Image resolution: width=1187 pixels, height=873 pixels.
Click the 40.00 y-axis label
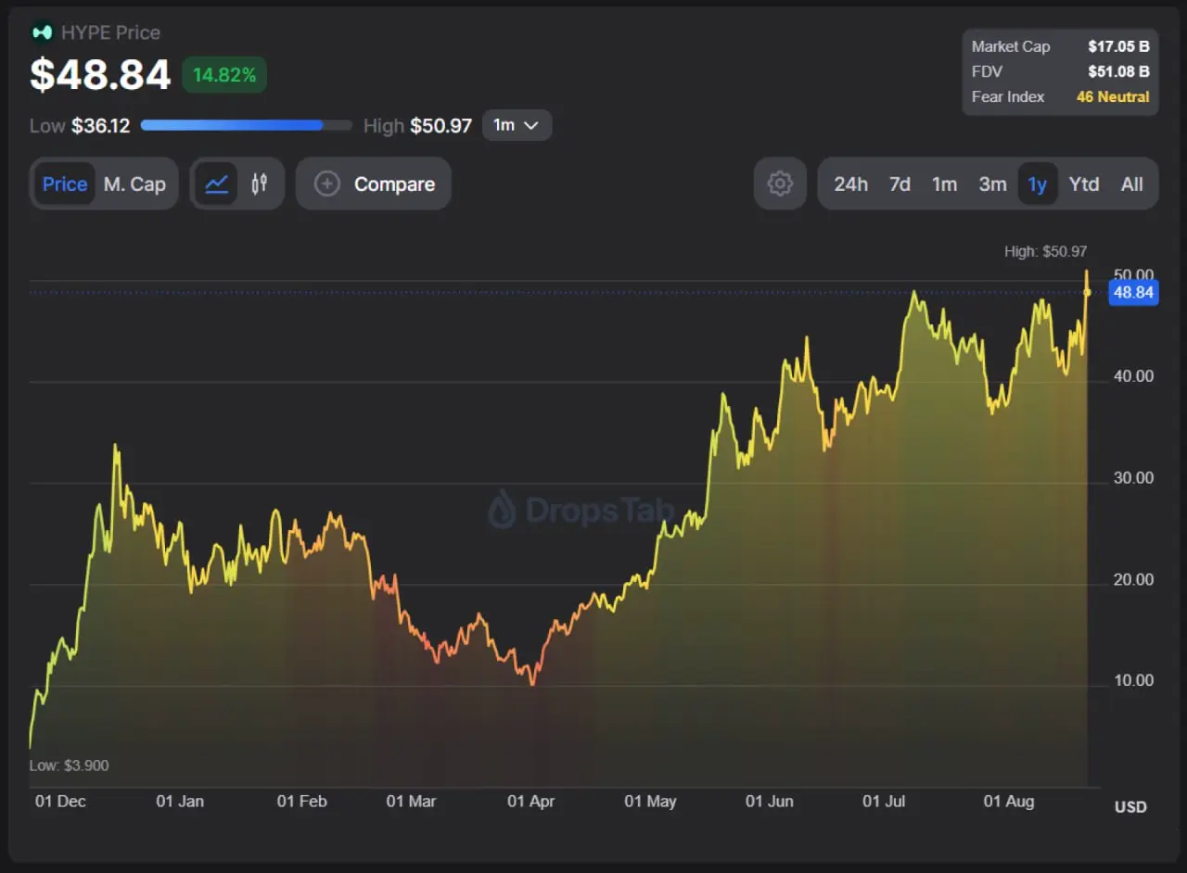click(1133, 376)
